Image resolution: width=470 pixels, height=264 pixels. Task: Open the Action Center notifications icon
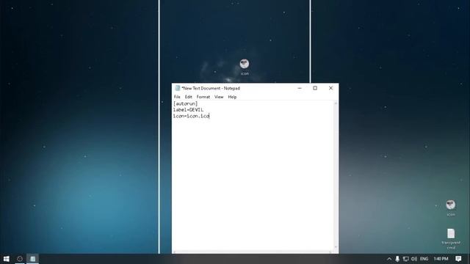[458, 259]
